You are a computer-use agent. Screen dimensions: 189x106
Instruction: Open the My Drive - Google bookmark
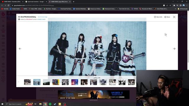pos(50,9)
